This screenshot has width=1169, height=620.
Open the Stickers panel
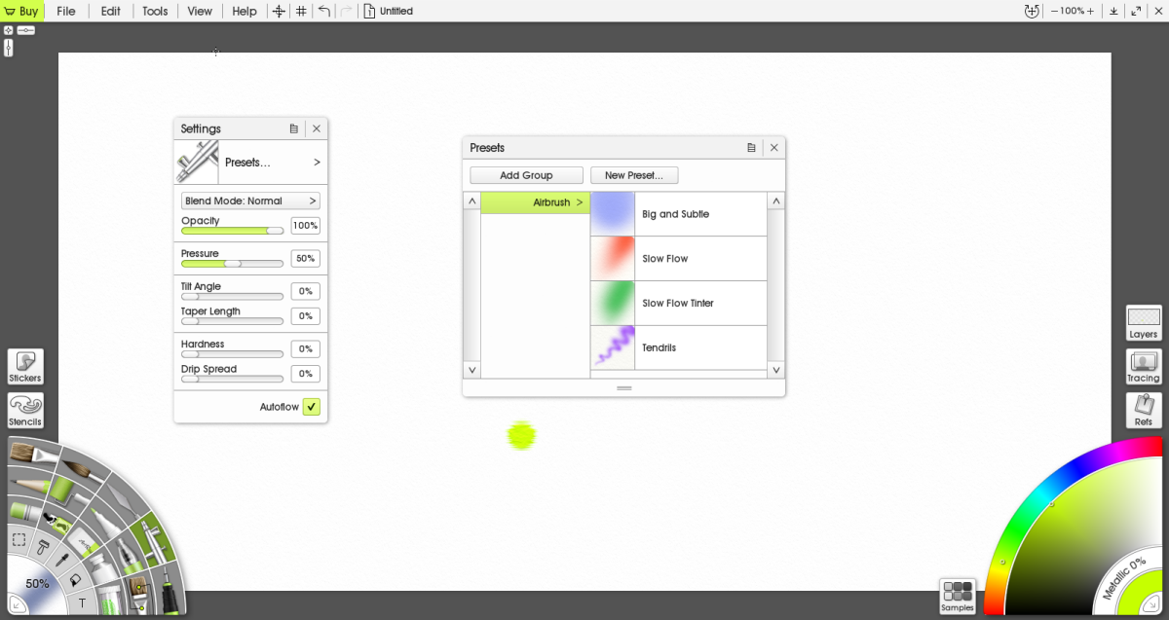coord(25,367)
